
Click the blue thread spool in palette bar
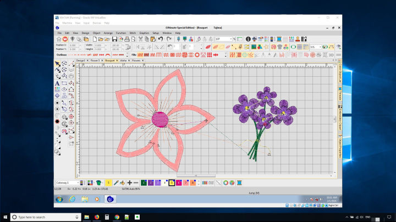[239, 183]
